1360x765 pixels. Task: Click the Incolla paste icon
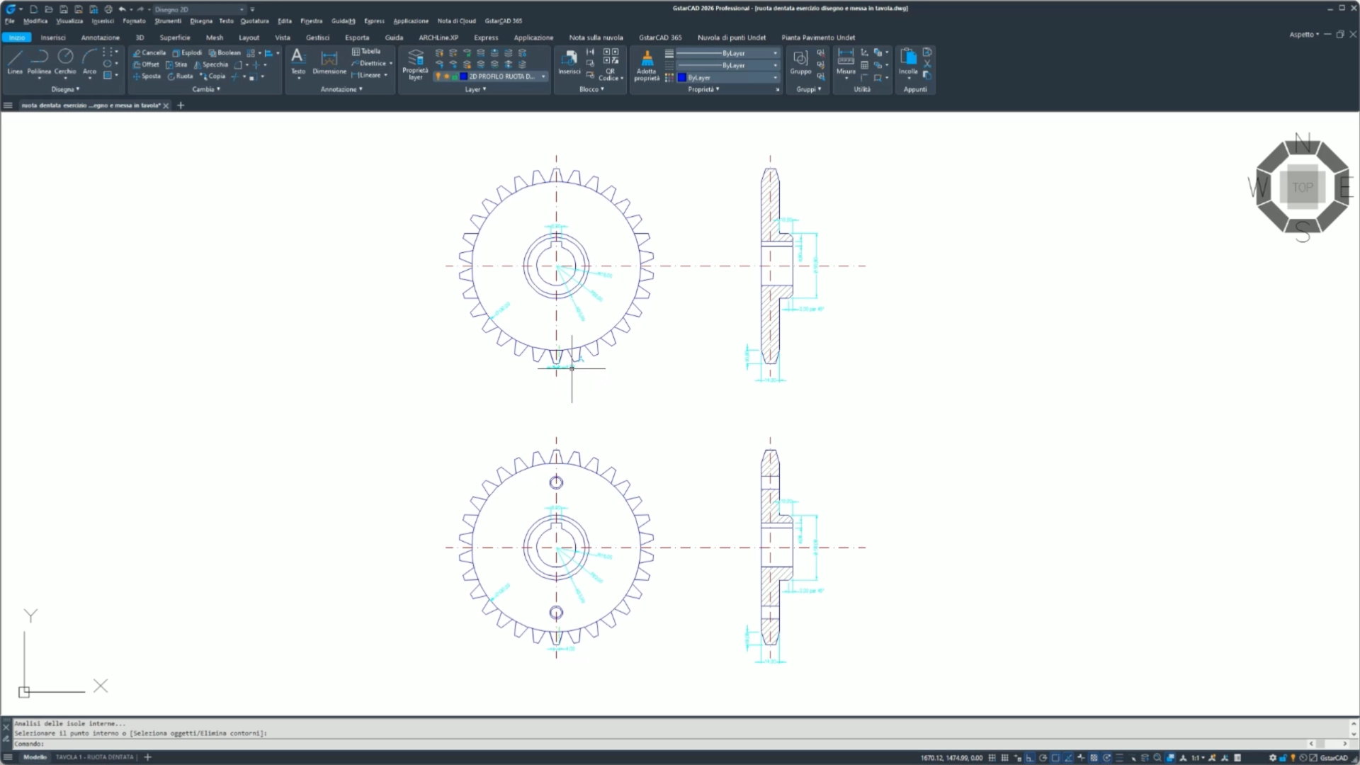tap(908, 62)
